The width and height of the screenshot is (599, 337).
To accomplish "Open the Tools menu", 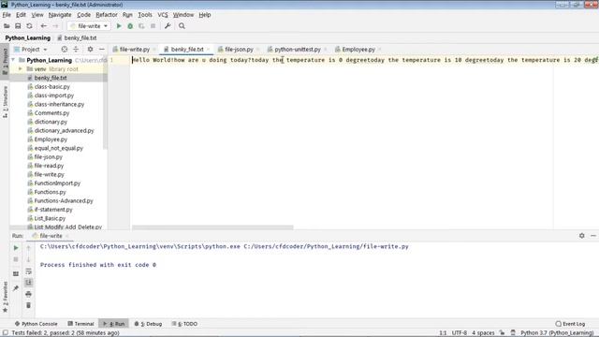I will coord(145,15).
